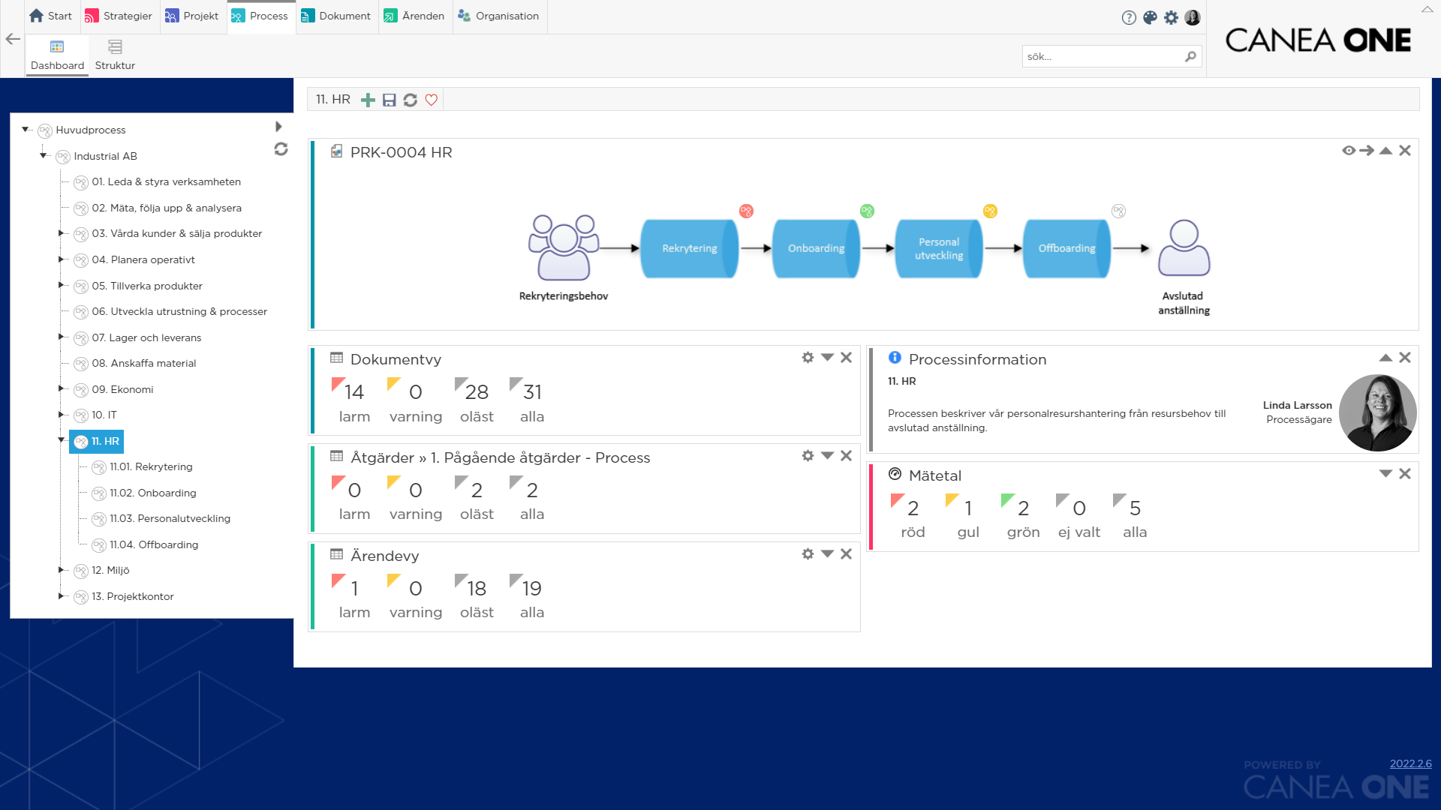Viewport: 1441px width, 810px height.
Task: Open Dokumentvy widget settings gear
Action: click(808, 358)
